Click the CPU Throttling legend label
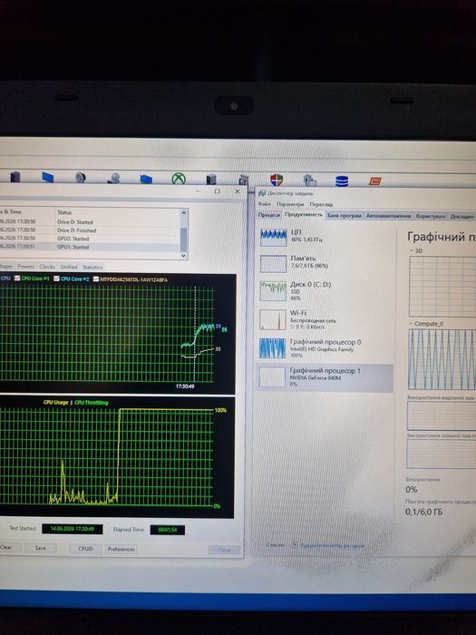This screenshot has height=635, width=476. tap(92, 403)
